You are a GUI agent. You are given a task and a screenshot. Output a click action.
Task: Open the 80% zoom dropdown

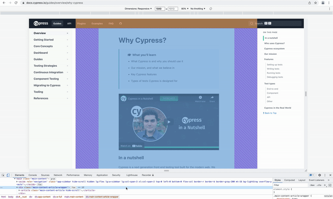(x=185, y=9)
